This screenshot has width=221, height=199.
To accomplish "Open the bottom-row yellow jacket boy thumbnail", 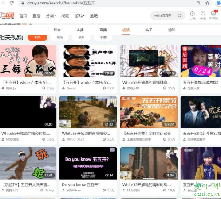I will 201,163.
